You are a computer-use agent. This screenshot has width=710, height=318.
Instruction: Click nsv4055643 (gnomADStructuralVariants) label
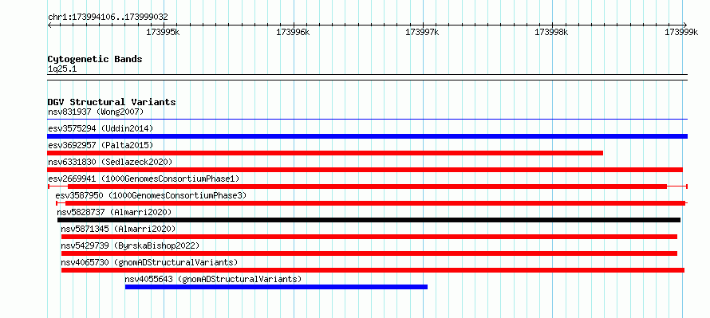(213, 279)
